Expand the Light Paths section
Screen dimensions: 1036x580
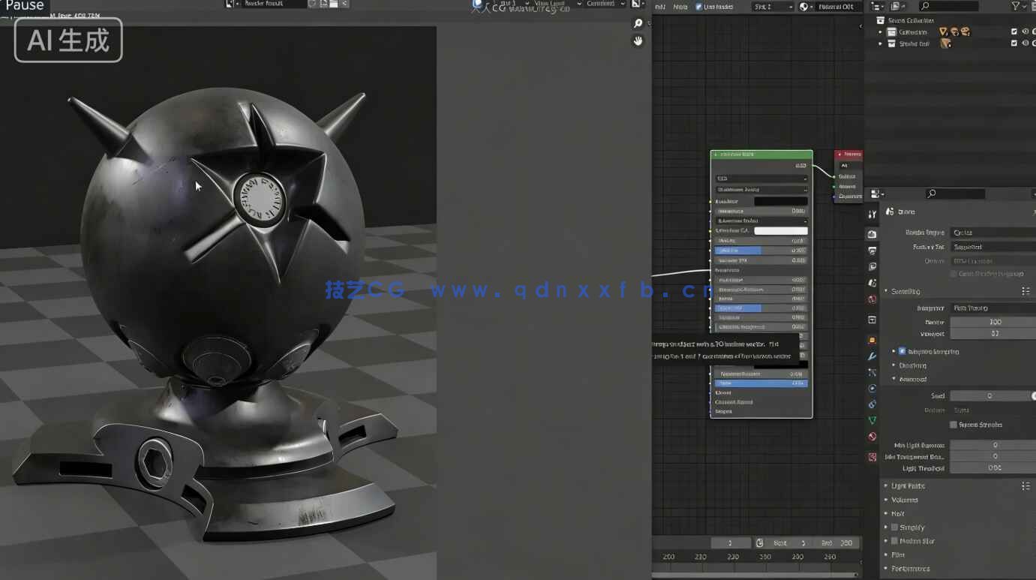[908, 485]
